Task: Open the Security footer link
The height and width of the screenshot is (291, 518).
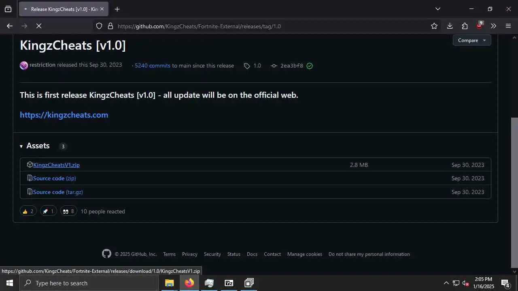Action: coord(212,254)
